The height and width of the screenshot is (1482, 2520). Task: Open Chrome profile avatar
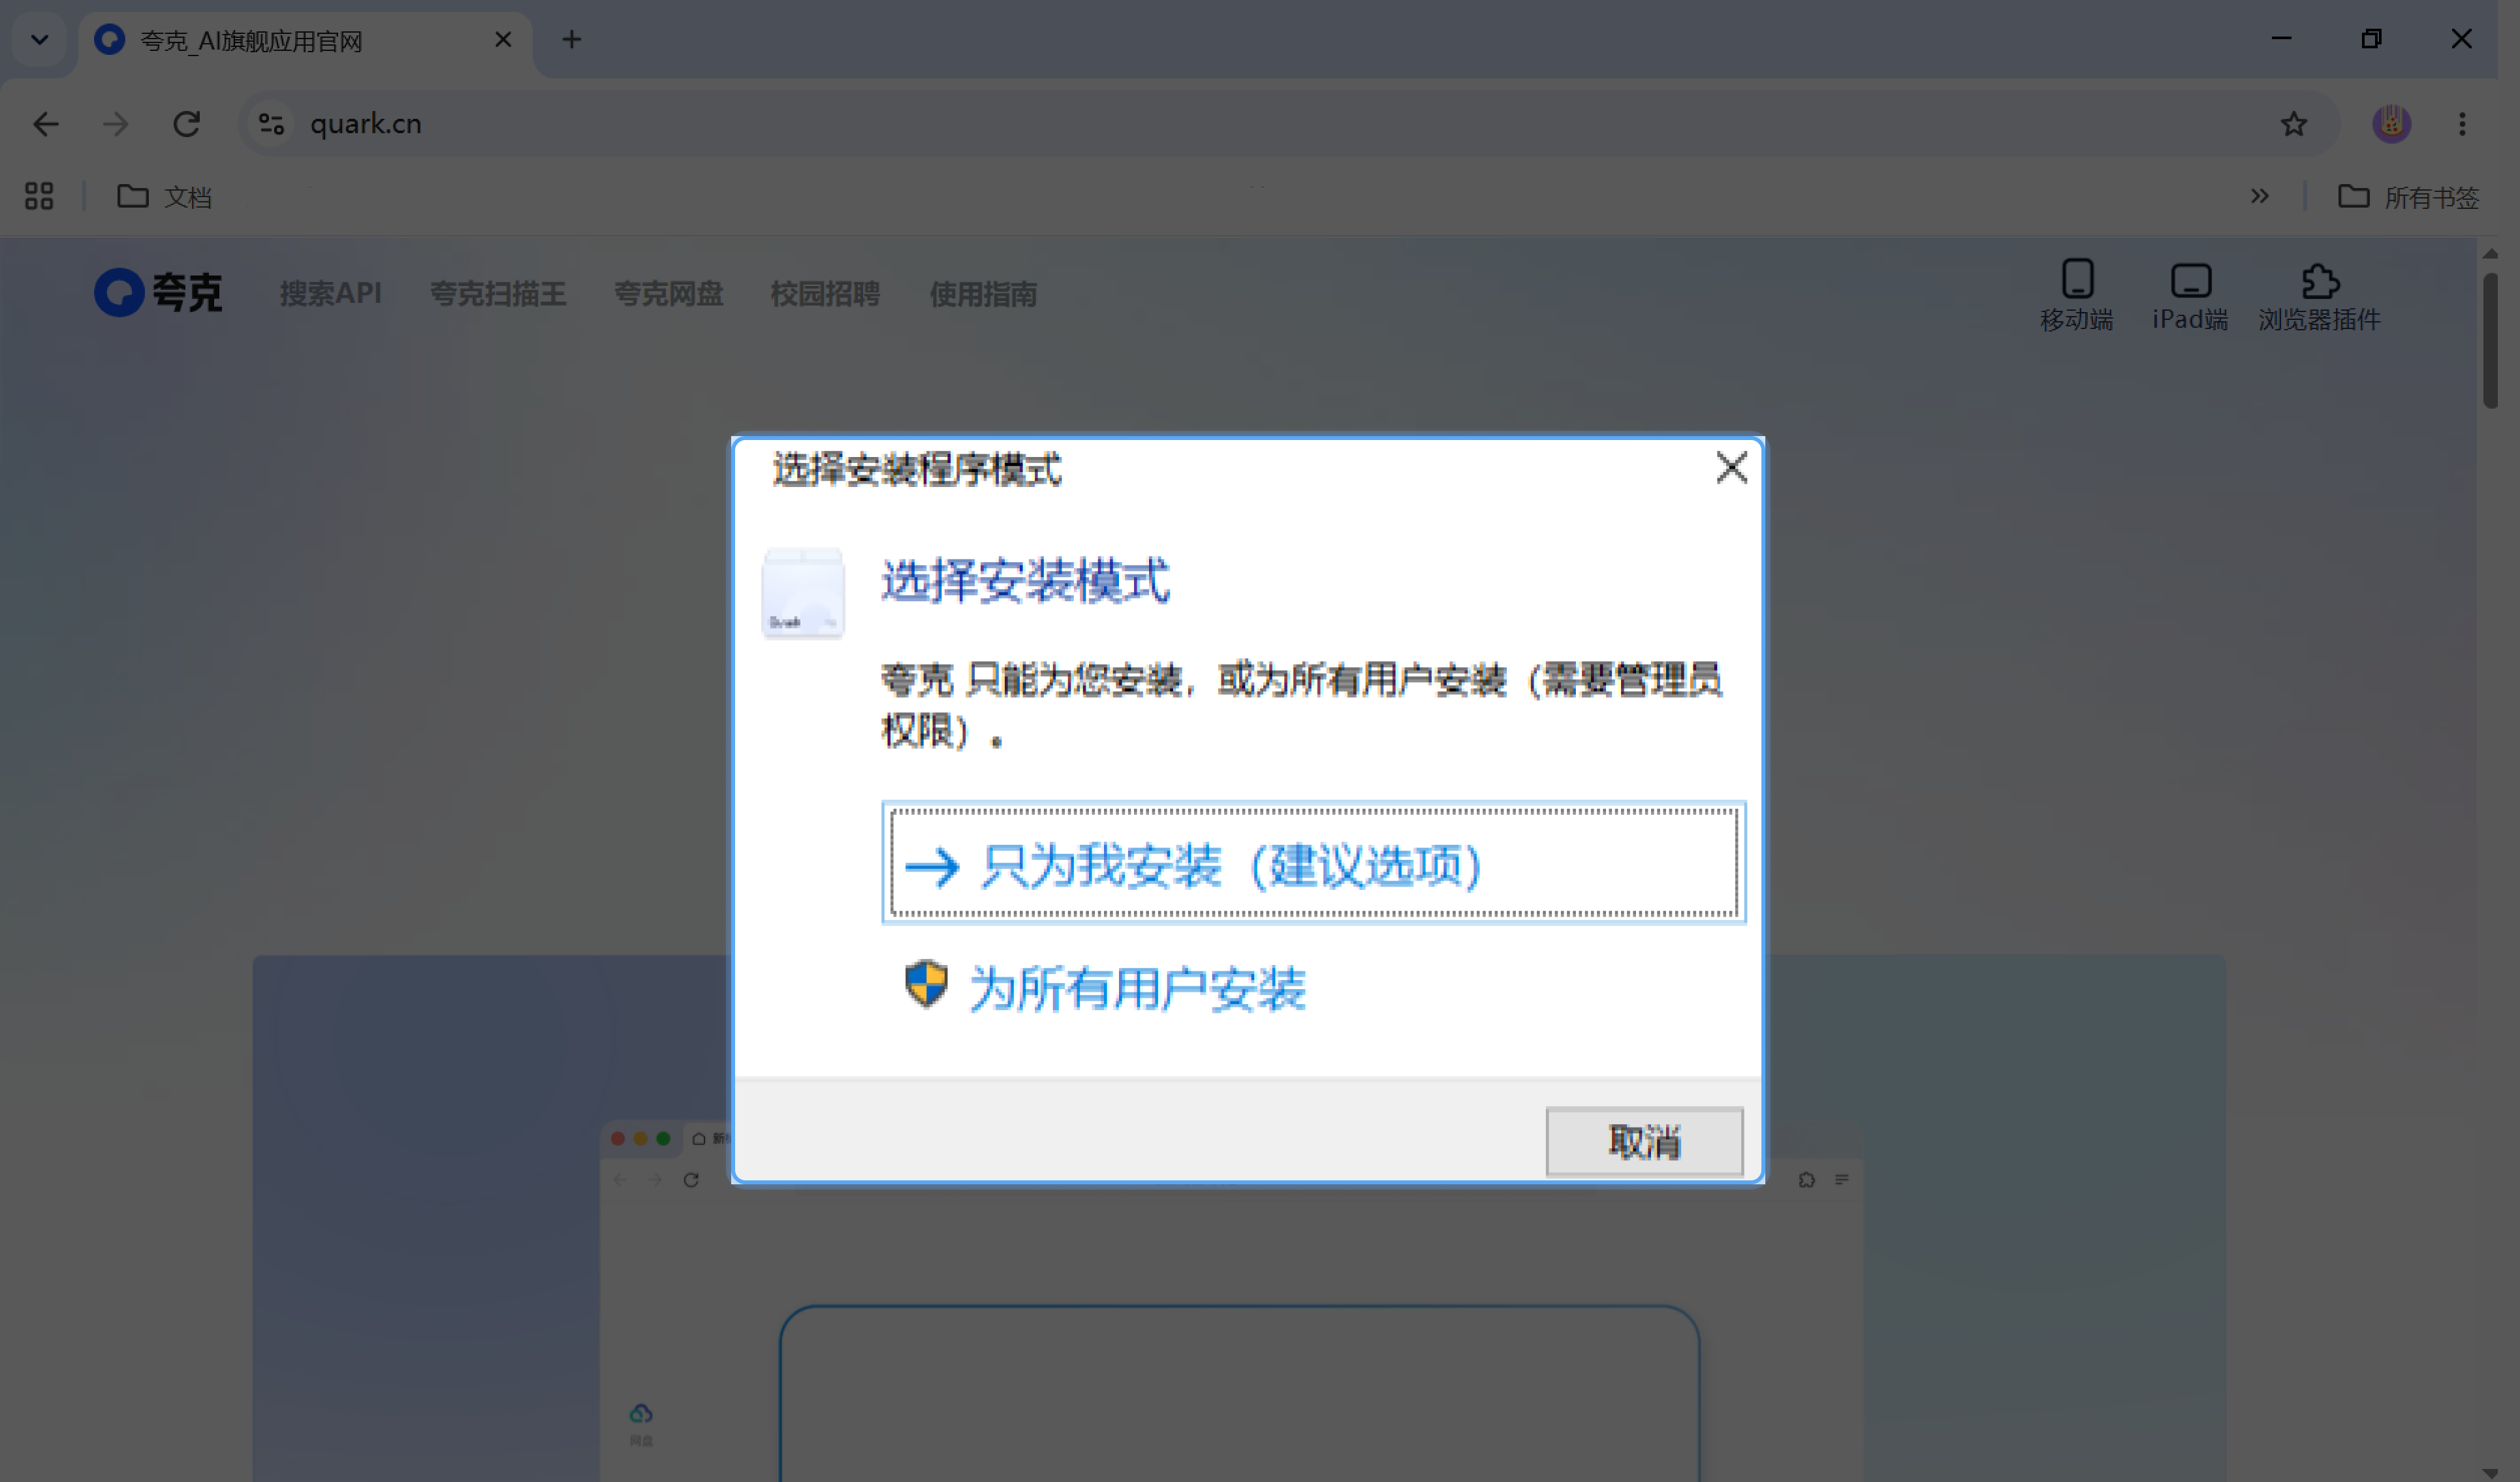tap(2391, 124)
